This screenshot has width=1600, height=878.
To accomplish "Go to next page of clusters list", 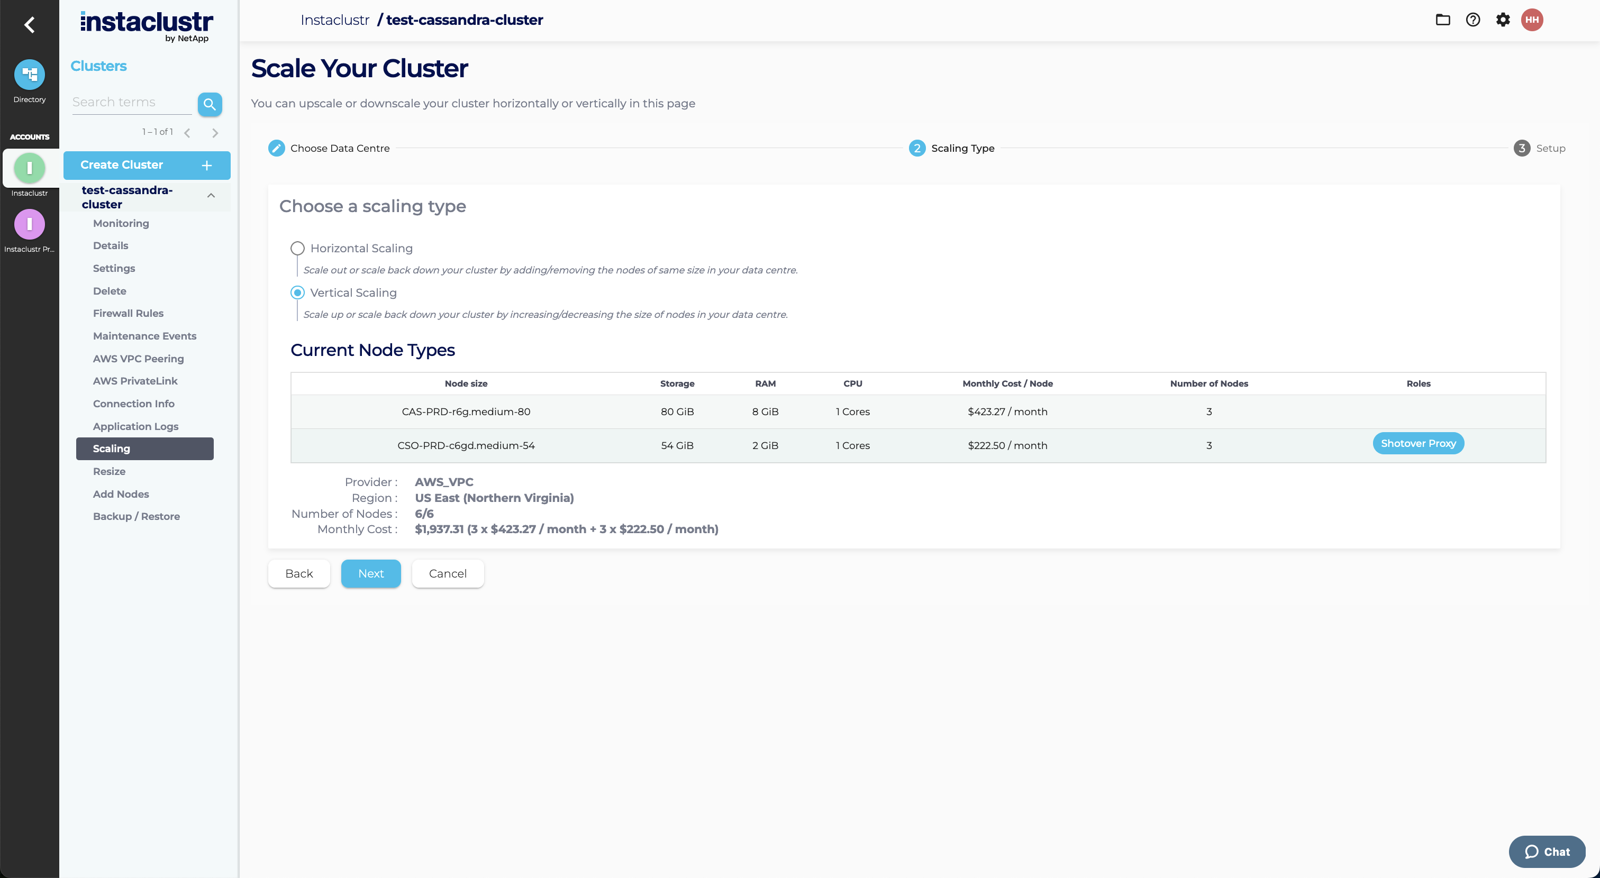I will pos(215,133).
